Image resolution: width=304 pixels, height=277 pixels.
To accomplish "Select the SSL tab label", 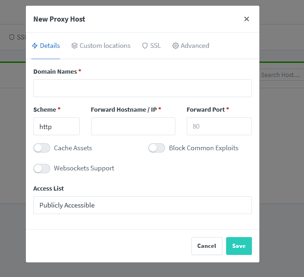I will tap(155, 46).
